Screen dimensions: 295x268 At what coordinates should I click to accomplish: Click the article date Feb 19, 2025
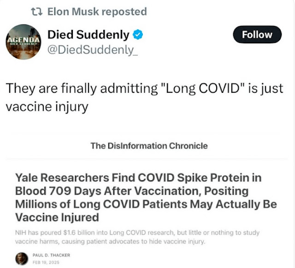tap(46, 262)
